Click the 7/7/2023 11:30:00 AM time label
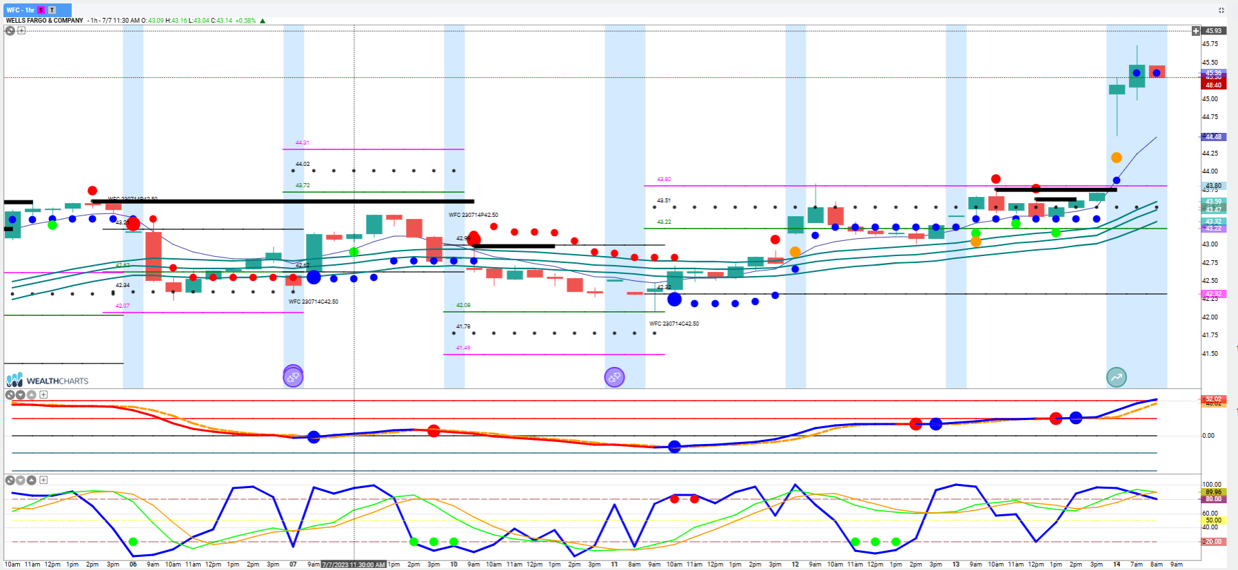Image resolution: width=1238 pixels, height=570 pixels. pos(353,565)
